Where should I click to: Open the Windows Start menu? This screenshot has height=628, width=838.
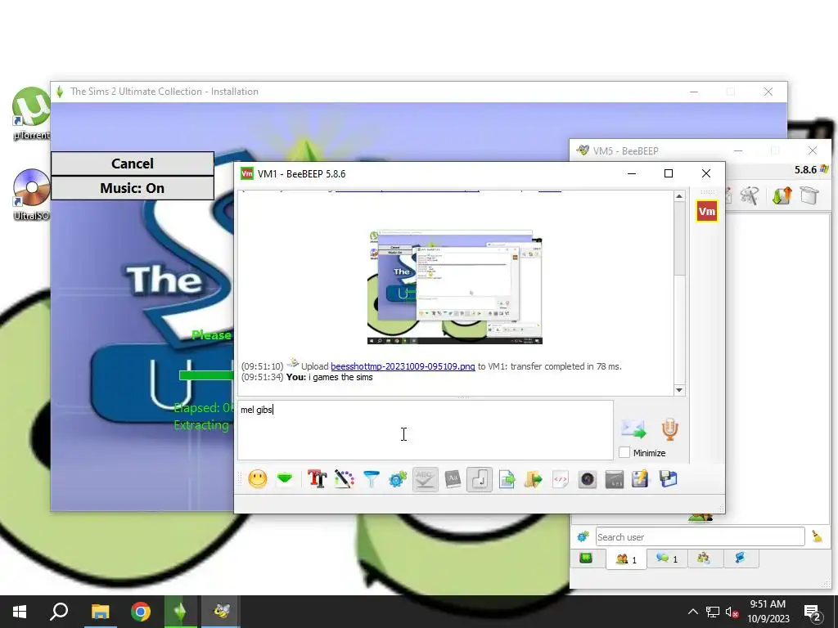[x=20, y=612]
